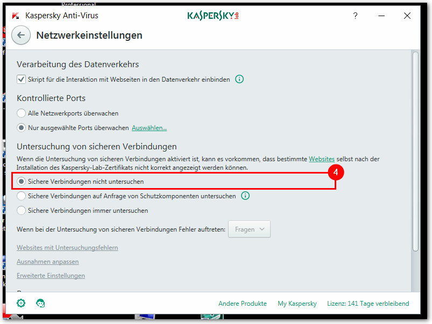This screenshot has width=432, height=324.
Task: Show info for script interaction option
Action: [x=239, y=80]
